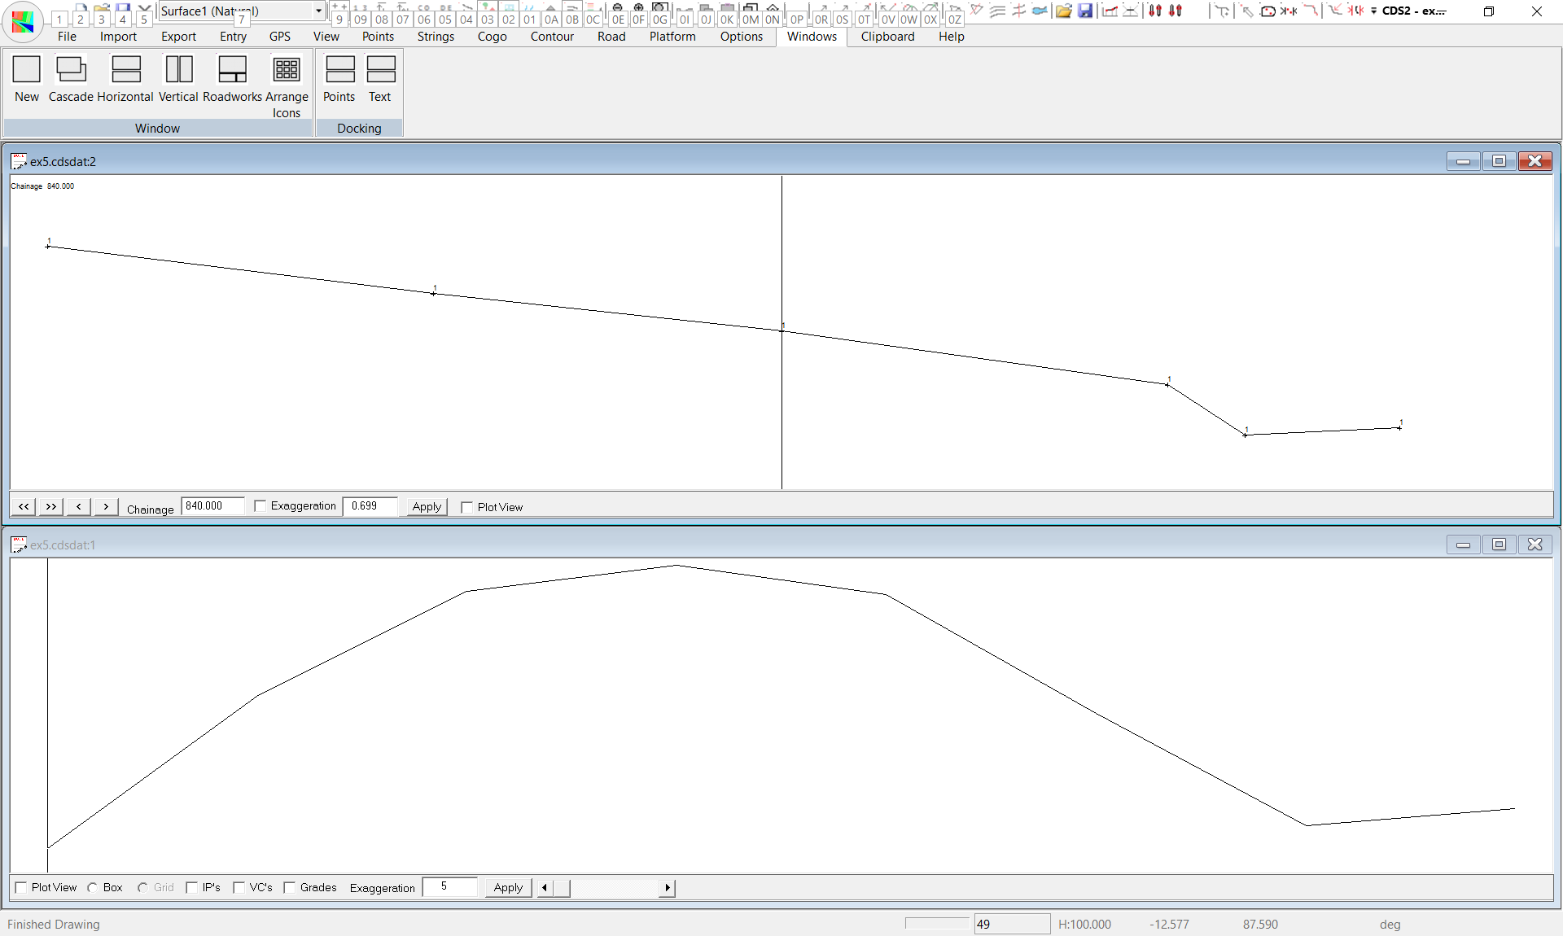Select the Roadworks window layout icon
The height and width of the screenshot is (936, 1563).
[232, 70]
